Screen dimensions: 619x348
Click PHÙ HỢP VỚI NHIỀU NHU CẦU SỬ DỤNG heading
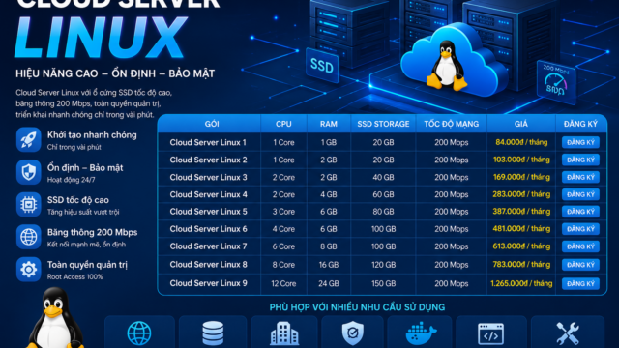357,307
